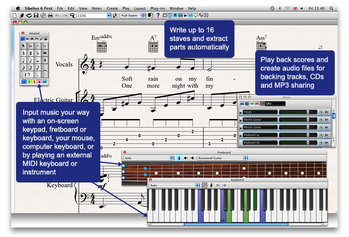Select voice 2 on the Keypad
This screenshot has height=237, width=349.
tap(29, 82)
